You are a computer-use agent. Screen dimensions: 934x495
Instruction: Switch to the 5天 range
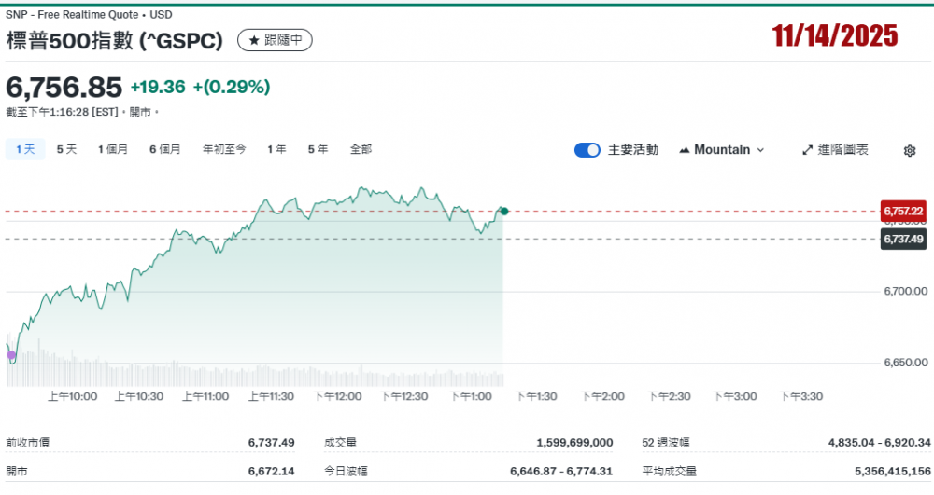[x=66, y=149]
